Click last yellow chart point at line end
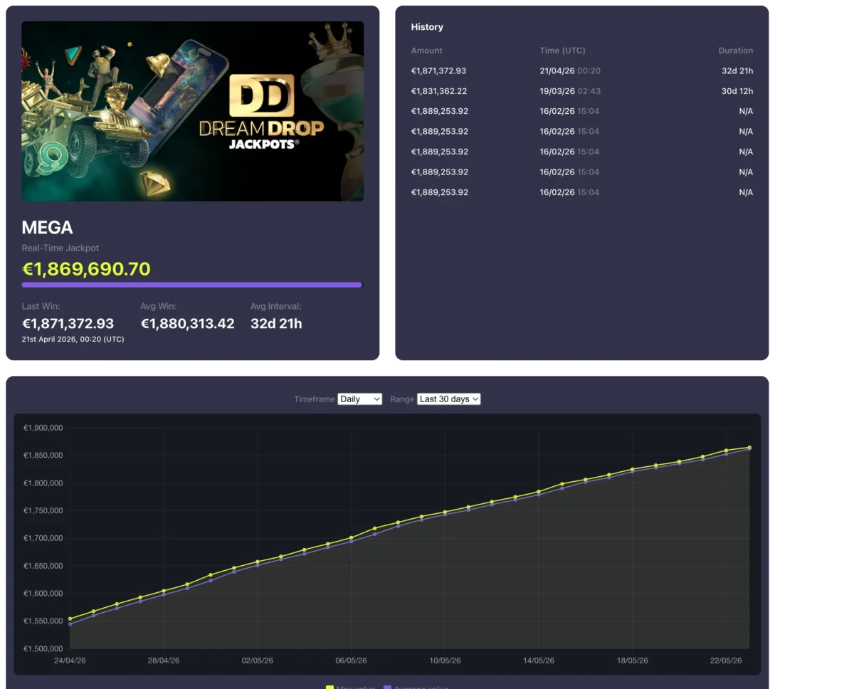Viewport: 854px width, 689px height. (749, 448)
